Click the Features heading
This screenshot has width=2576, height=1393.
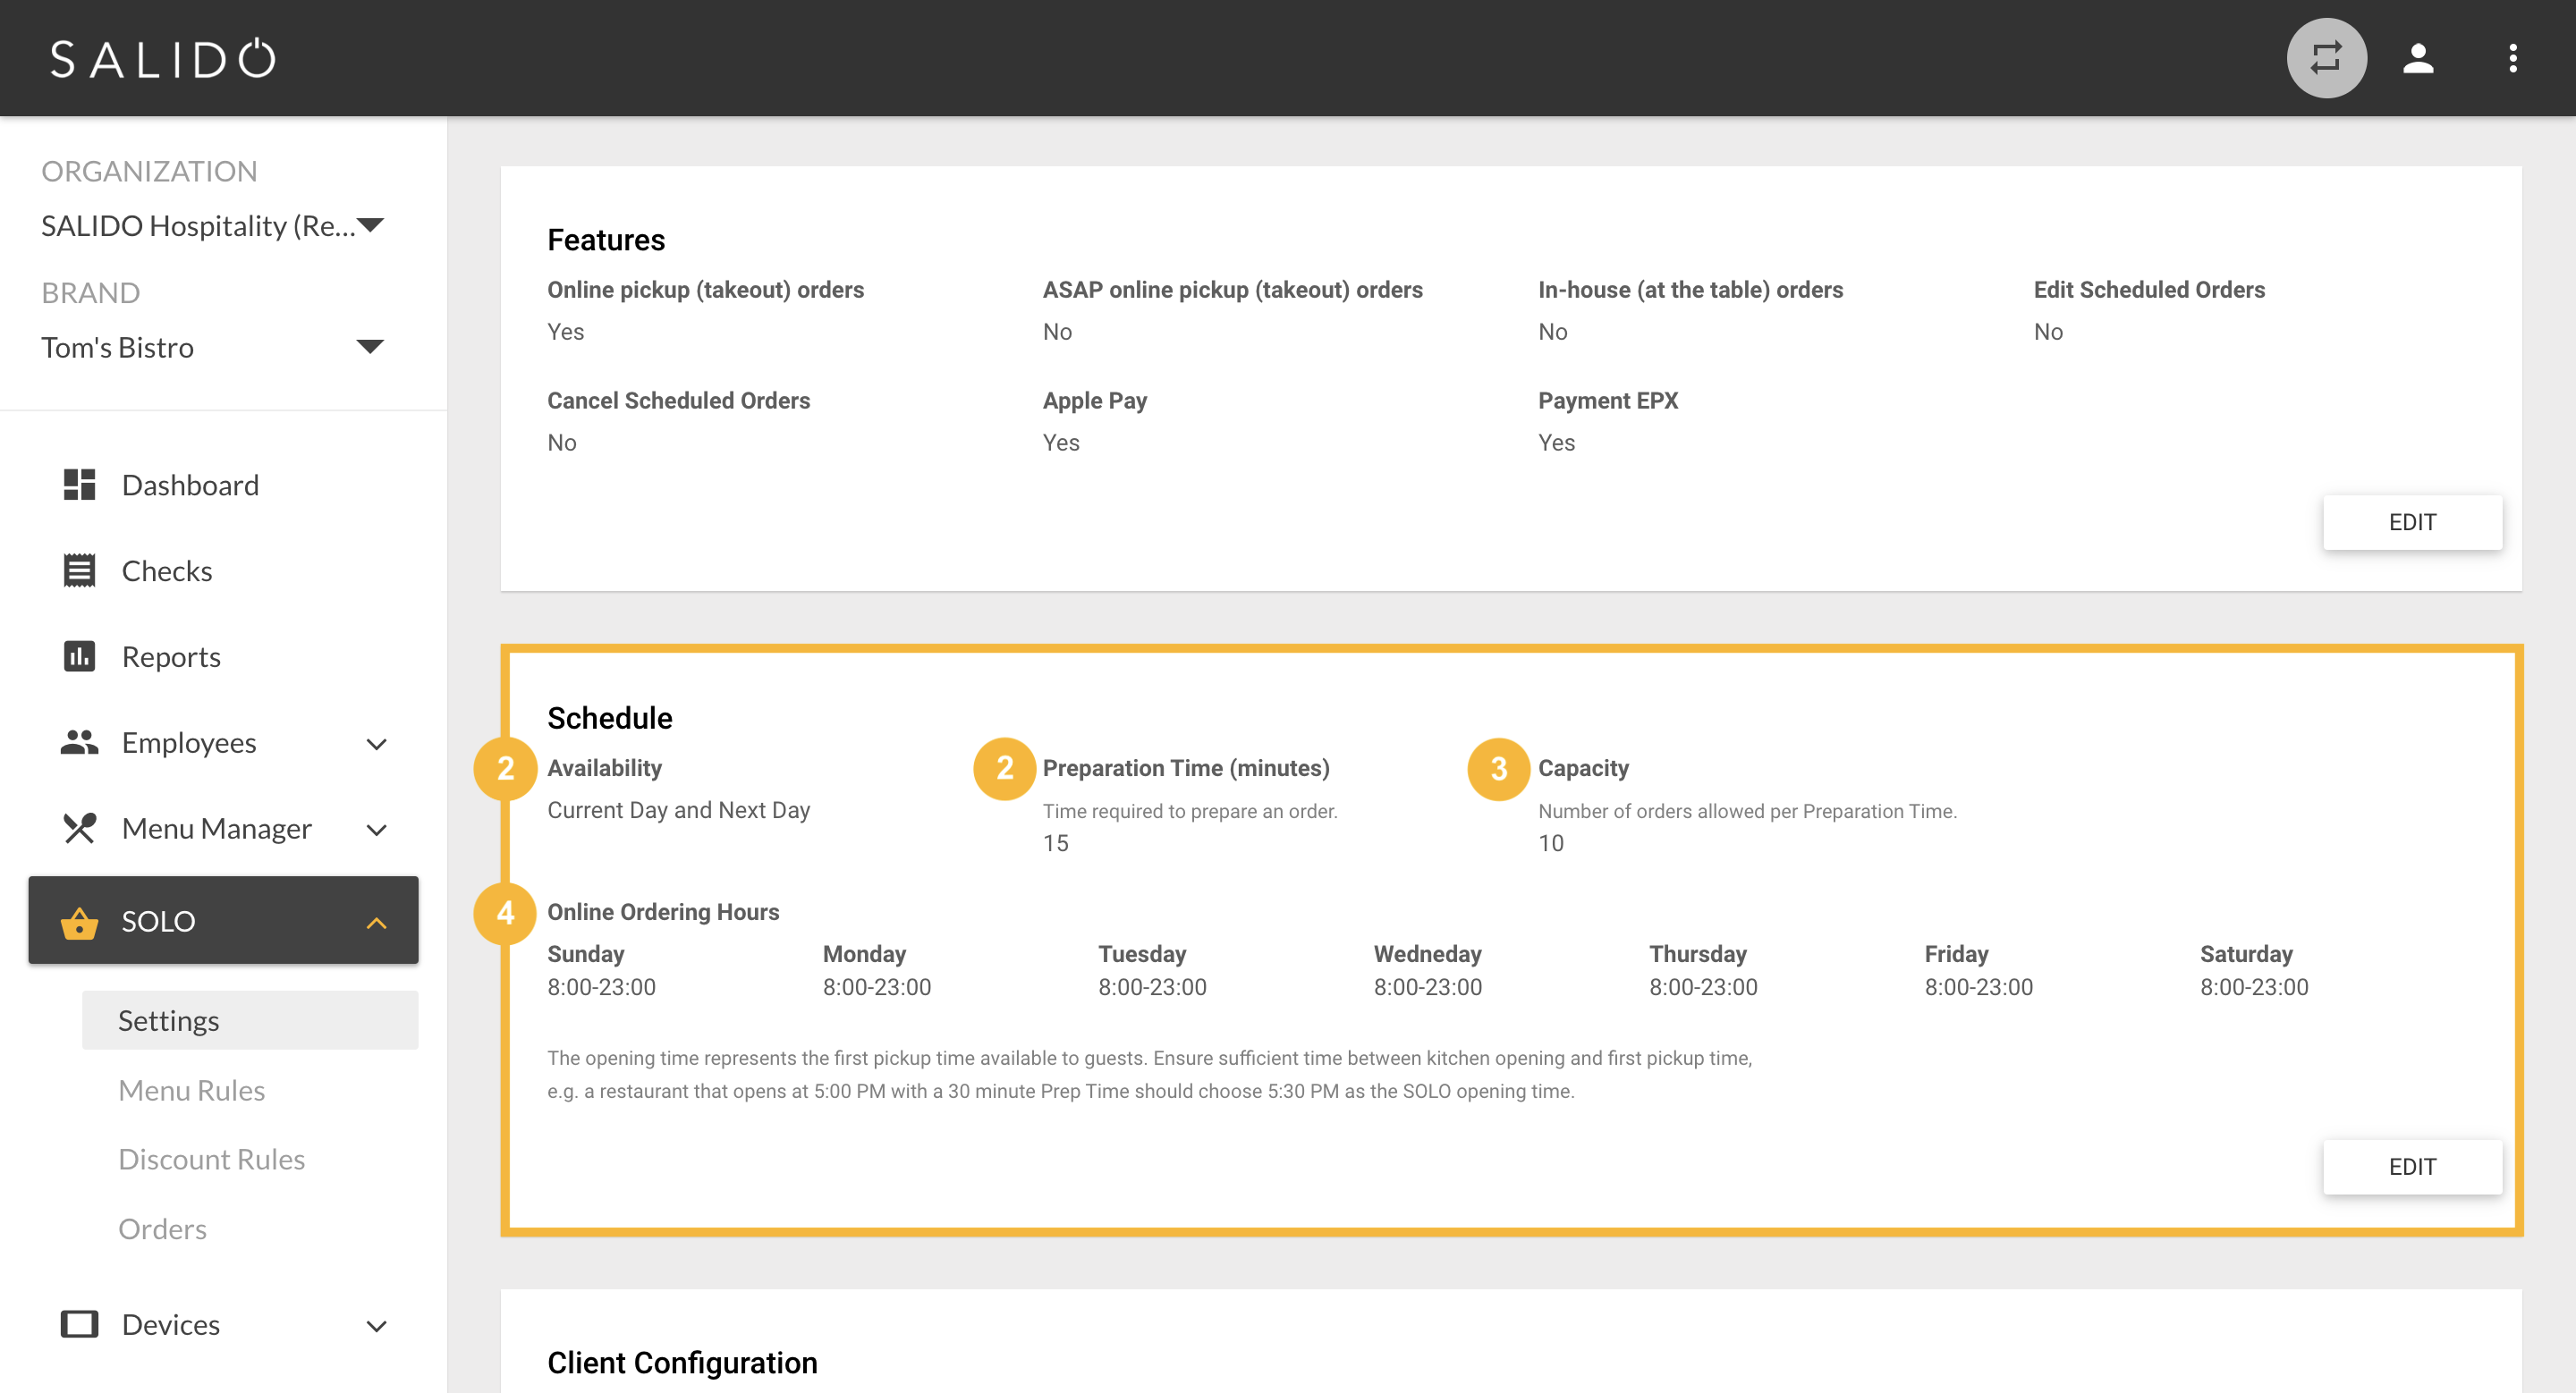606,240
